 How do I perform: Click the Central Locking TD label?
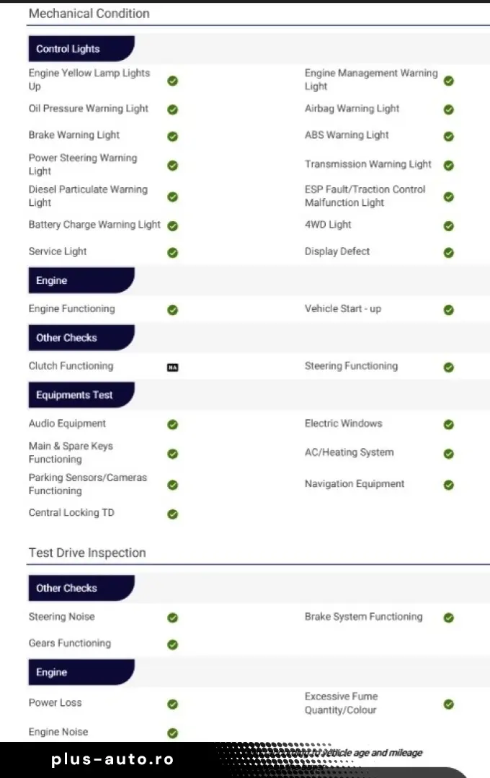pyautogui.click(x=71, y=513)
